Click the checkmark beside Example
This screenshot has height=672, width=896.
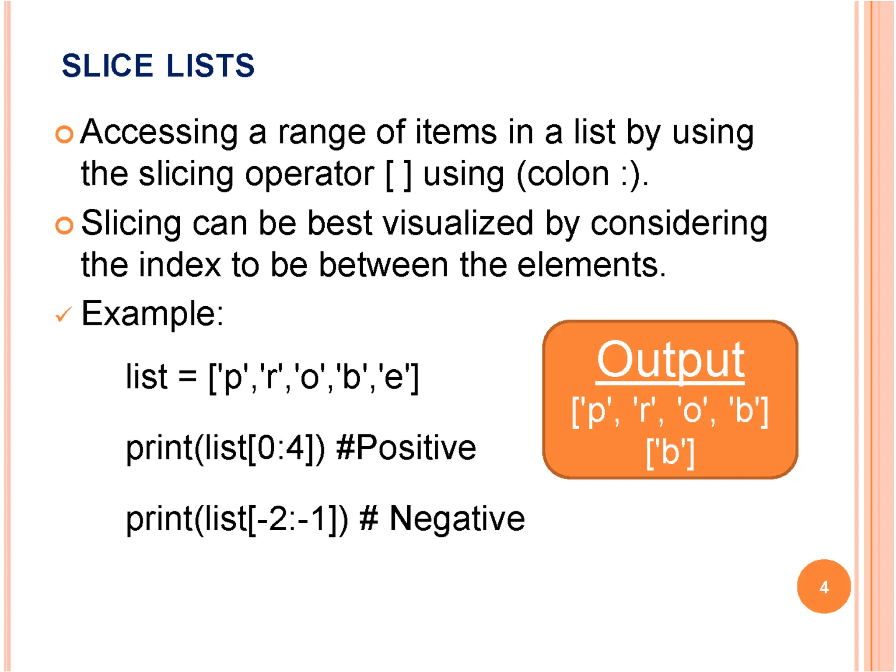click(63, 314)
